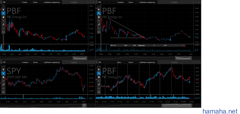The width and height of the screenshot is (240, 114).
Task: Open '1 минута' timeframe dropdown in top-right PBF chart
Action: (122, 2)
